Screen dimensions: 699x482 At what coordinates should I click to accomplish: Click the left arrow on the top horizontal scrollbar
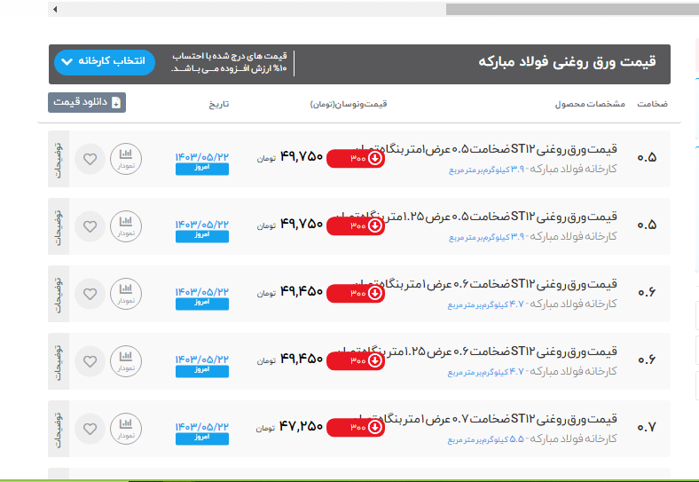pos(55,10)
